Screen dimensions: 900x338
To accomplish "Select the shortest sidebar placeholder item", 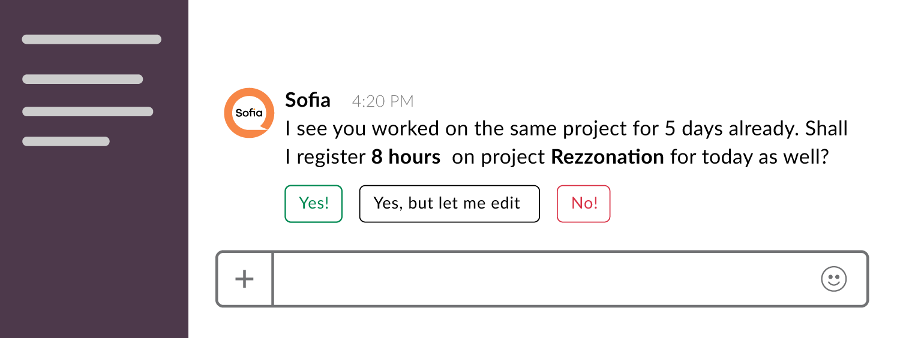I will click(x=66, y=141).
